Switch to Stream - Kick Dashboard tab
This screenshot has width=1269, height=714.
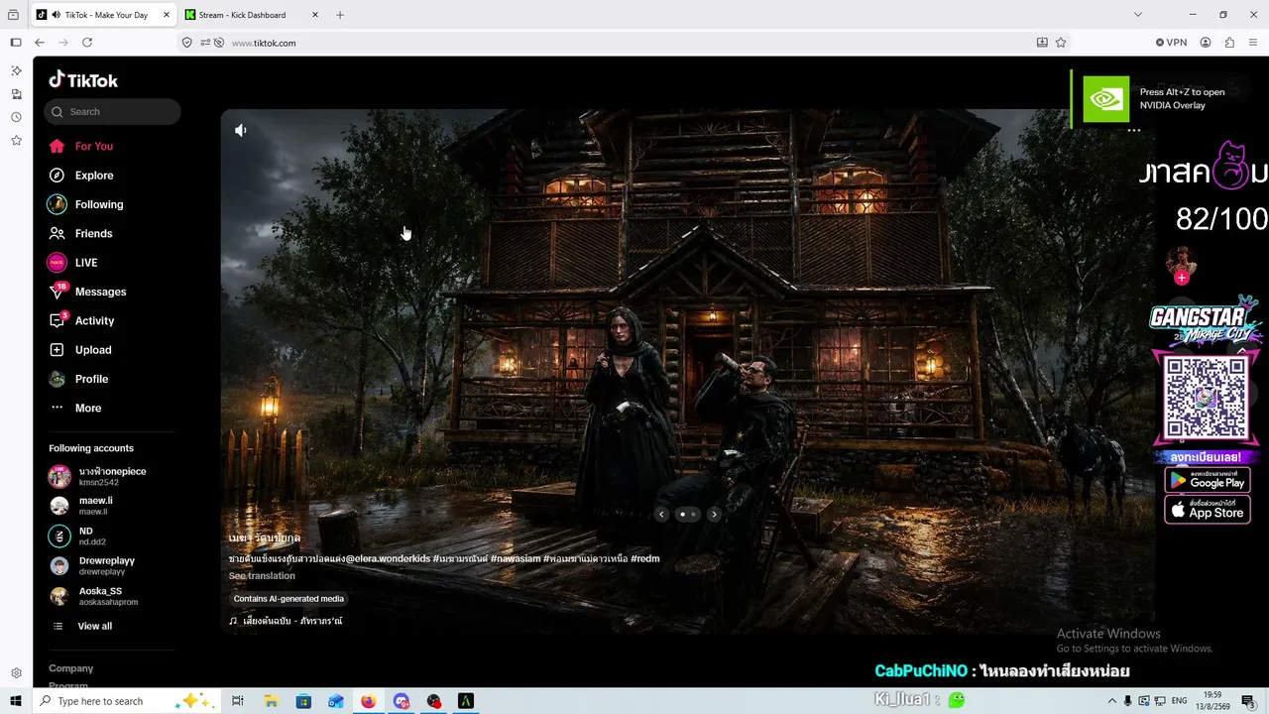point(250,15)
